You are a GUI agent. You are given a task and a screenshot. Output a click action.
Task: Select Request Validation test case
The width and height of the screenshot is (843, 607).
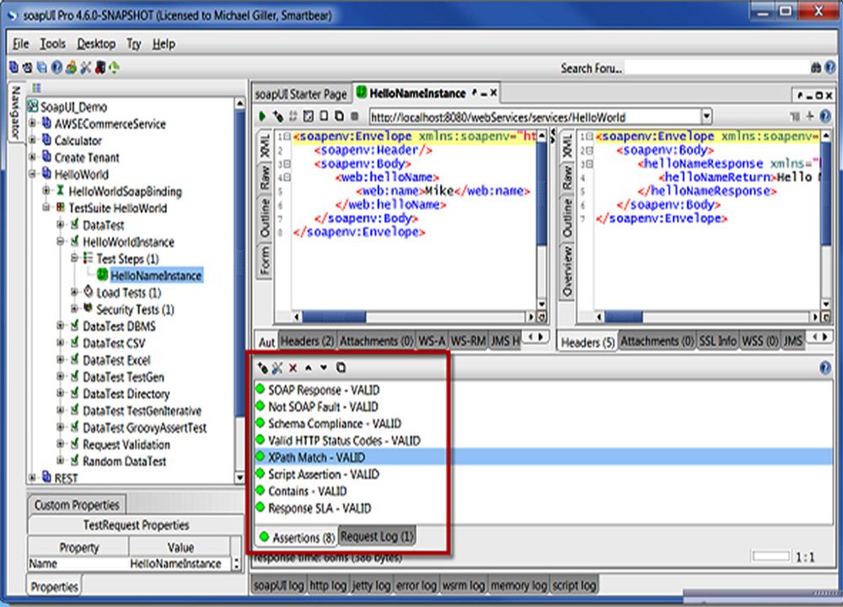click(x=126, y=444)
